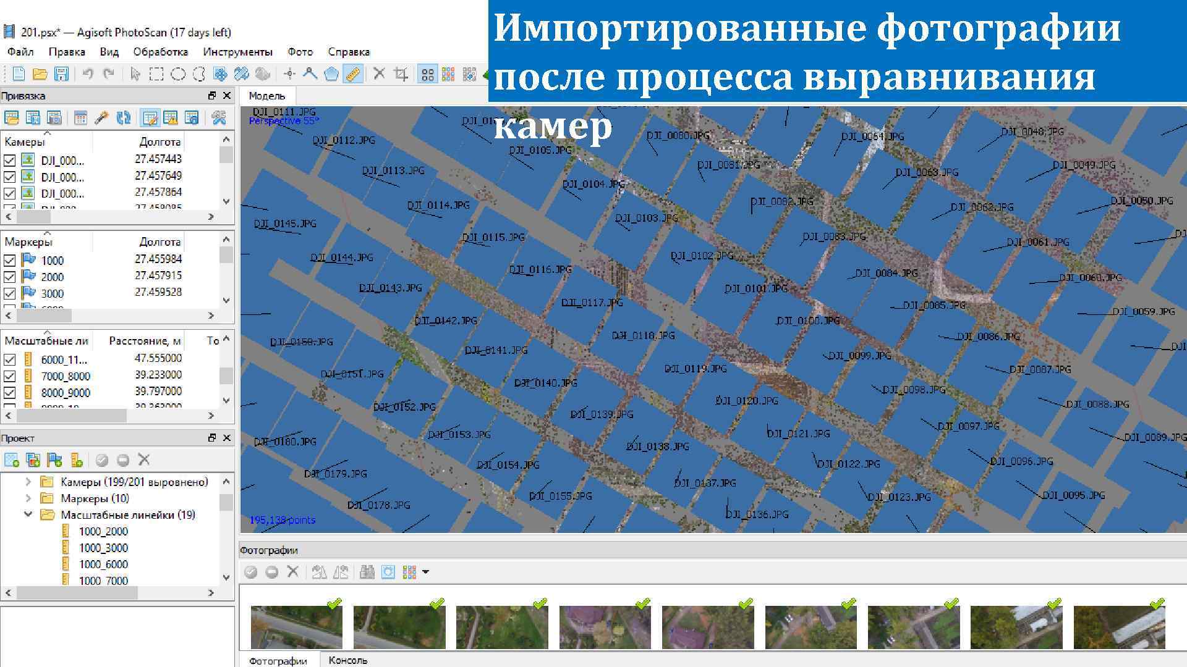
Task: Toggle the first DJI_000 camera checkbox
Action: point(10,161)
